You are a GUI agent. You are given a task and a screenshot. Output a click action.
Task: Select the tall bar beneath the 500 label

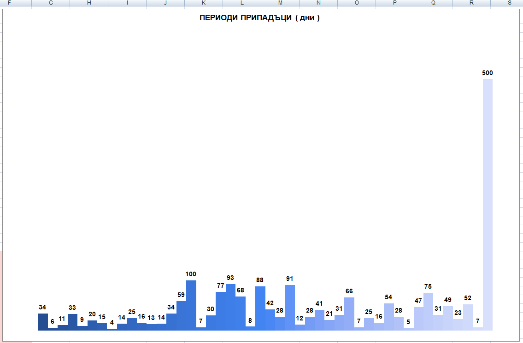(488, 205)
